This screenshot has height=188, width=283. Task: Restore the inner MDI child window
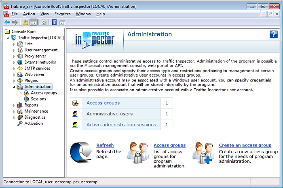tap(270, 14)
